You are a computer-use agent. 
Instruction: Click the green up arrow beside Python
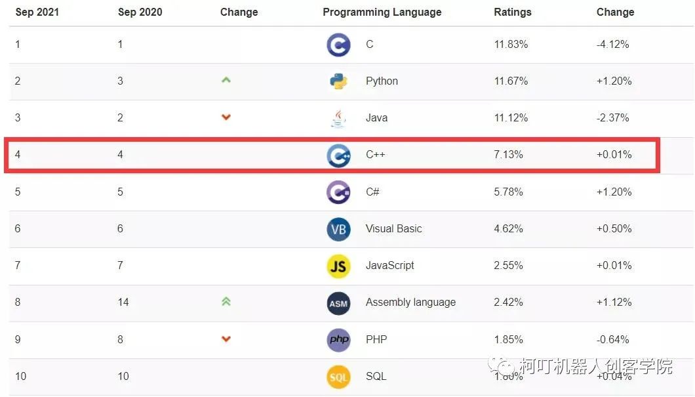[226, 80]
